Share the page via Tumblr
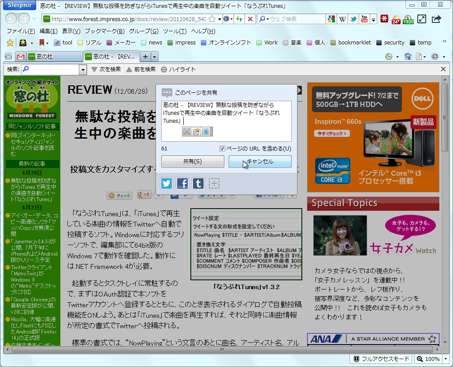This screenshot has width=453, height=367. (x=198, y=183)
